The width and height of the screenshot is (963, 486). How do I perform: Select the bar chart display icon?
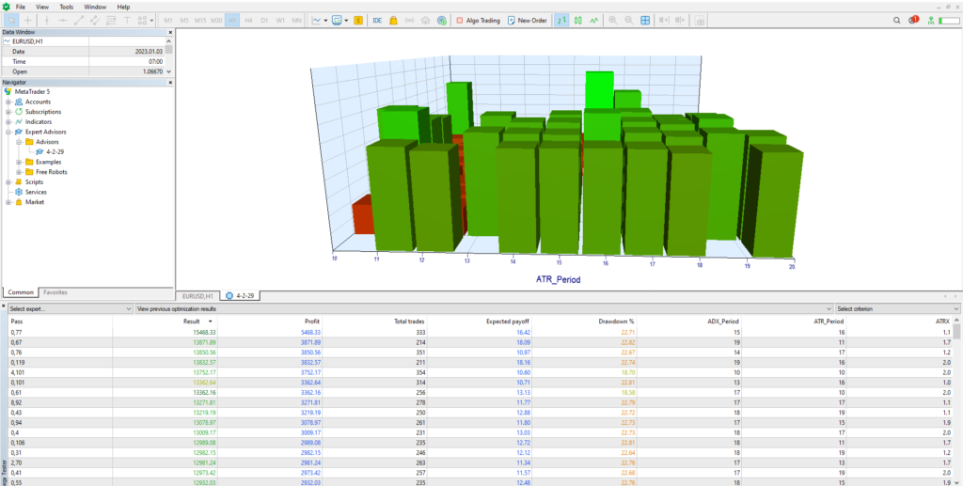pos(560,20)
